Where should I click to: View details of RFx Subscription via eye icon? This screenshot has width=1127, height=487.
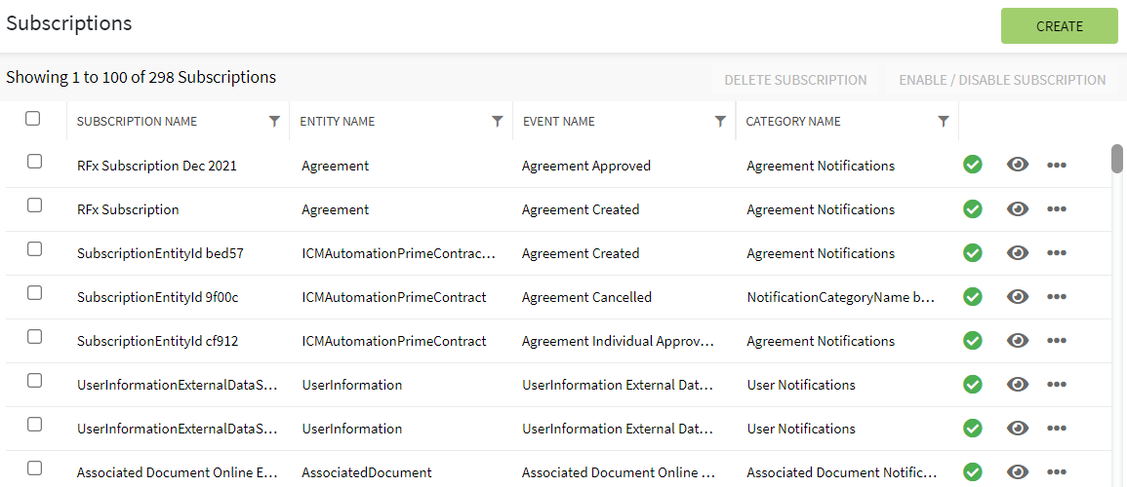pos(1018,208)
